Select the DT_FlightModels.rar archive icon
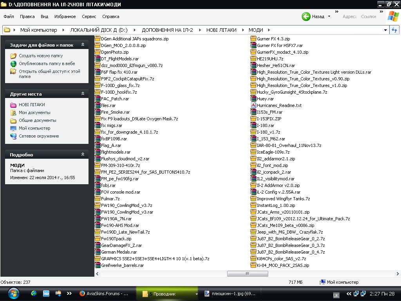This screenshot has height=301, width=401. pos(98,59)
